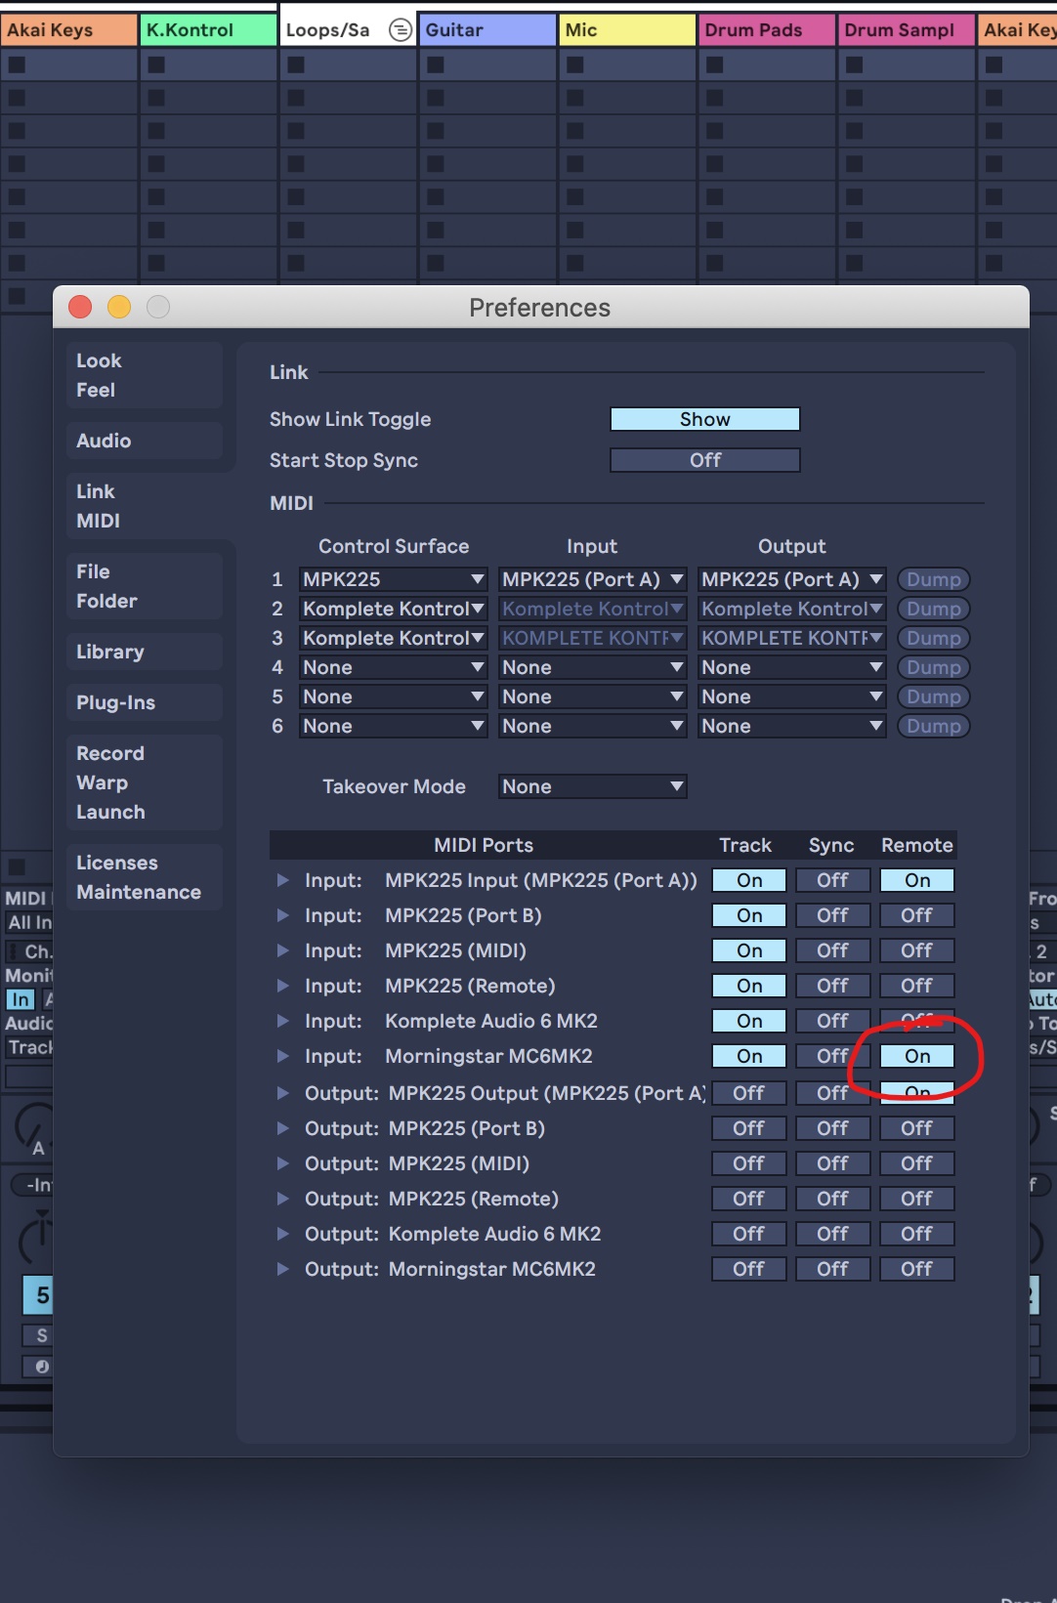Expand output MPK225 (Remote) row
The width and height of the screenshot is (1057, 1603).
pyautogui.click(x=282, y=1199)
